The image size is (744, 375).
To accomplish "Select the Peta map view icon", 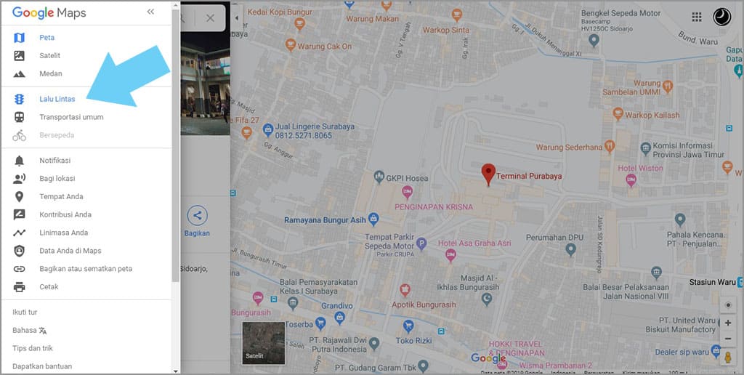I will (x=20, y=38).
